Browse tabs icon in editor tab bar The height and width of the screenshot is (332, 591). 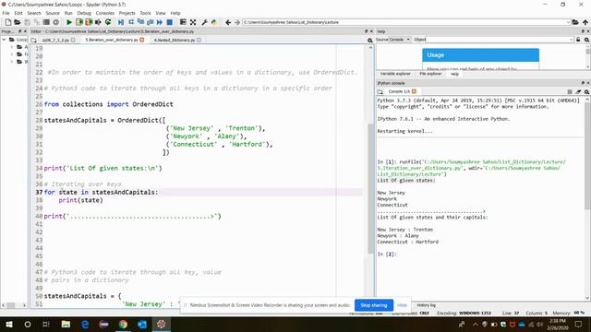pos(34,40)
